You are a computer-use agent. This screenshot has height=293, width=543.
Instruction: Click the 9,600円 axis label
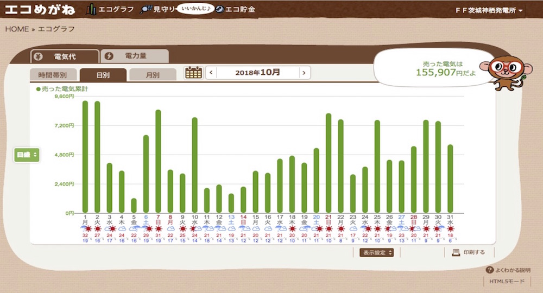(x=64, y=97)
